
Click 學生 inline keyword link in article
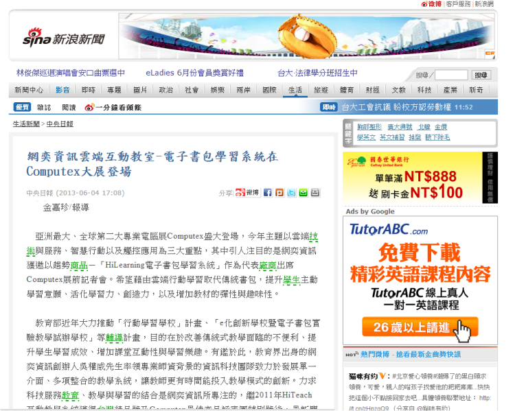pyautogui.click(x=291, y=280)
